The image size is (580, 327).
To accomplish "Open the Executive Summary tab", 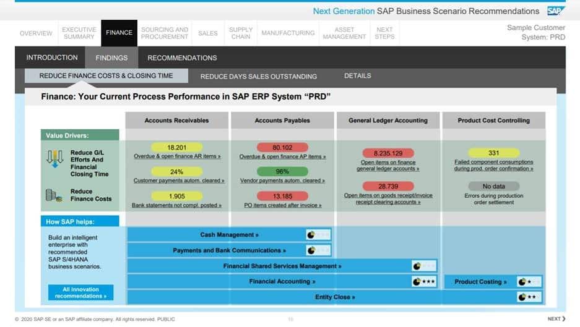I will (79, 33).
